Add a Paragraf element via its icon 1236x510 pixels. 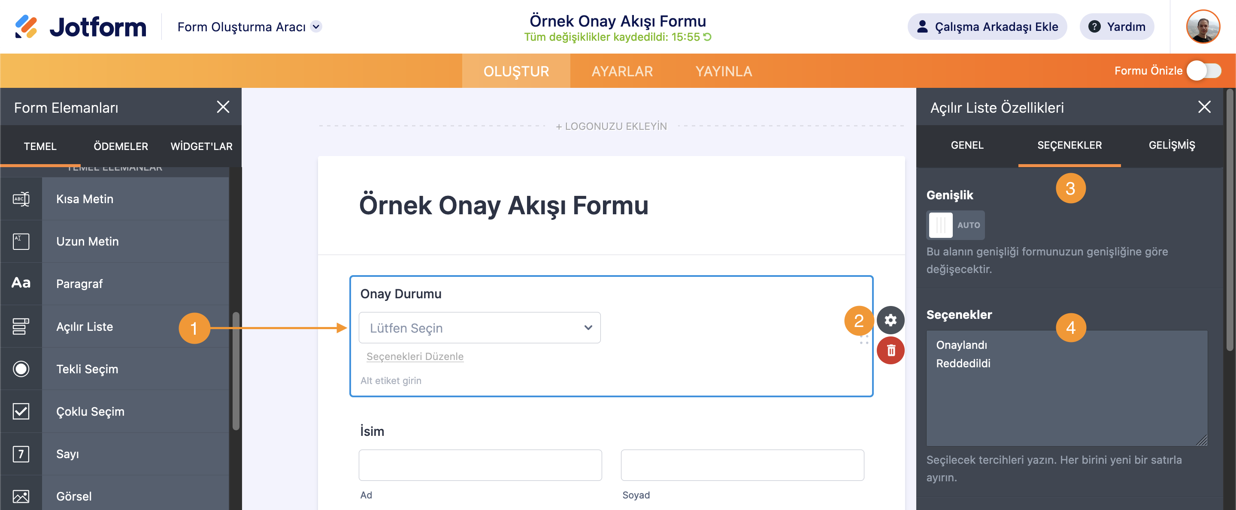coord(21,283)
